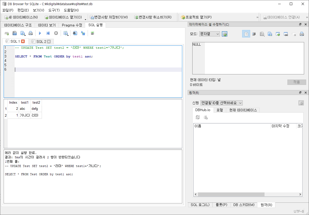Refresh the remote list icon
The width and height of the screenshot is (309, 215).
point(198,117)
